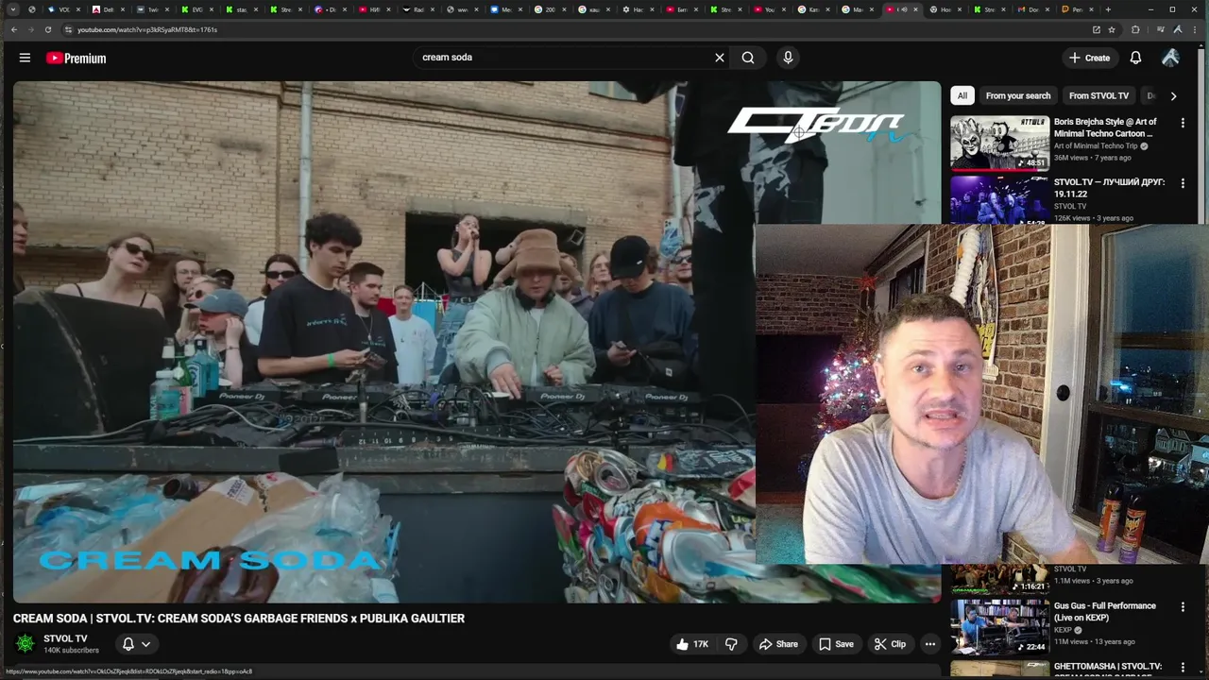
Task: Save the video to a playlist
Action: pos(836,644)
